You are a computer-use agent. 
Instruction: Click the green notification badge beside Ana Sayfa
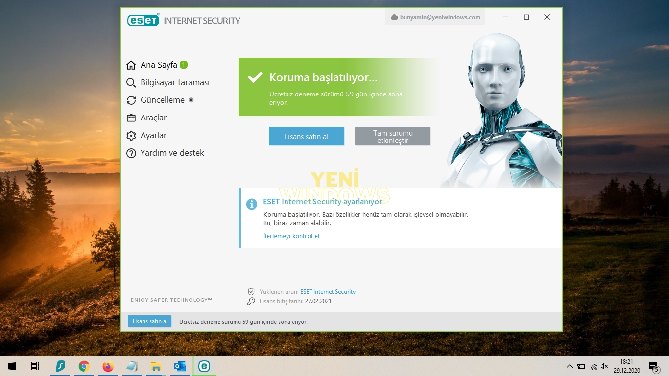(x=184, y=65)
